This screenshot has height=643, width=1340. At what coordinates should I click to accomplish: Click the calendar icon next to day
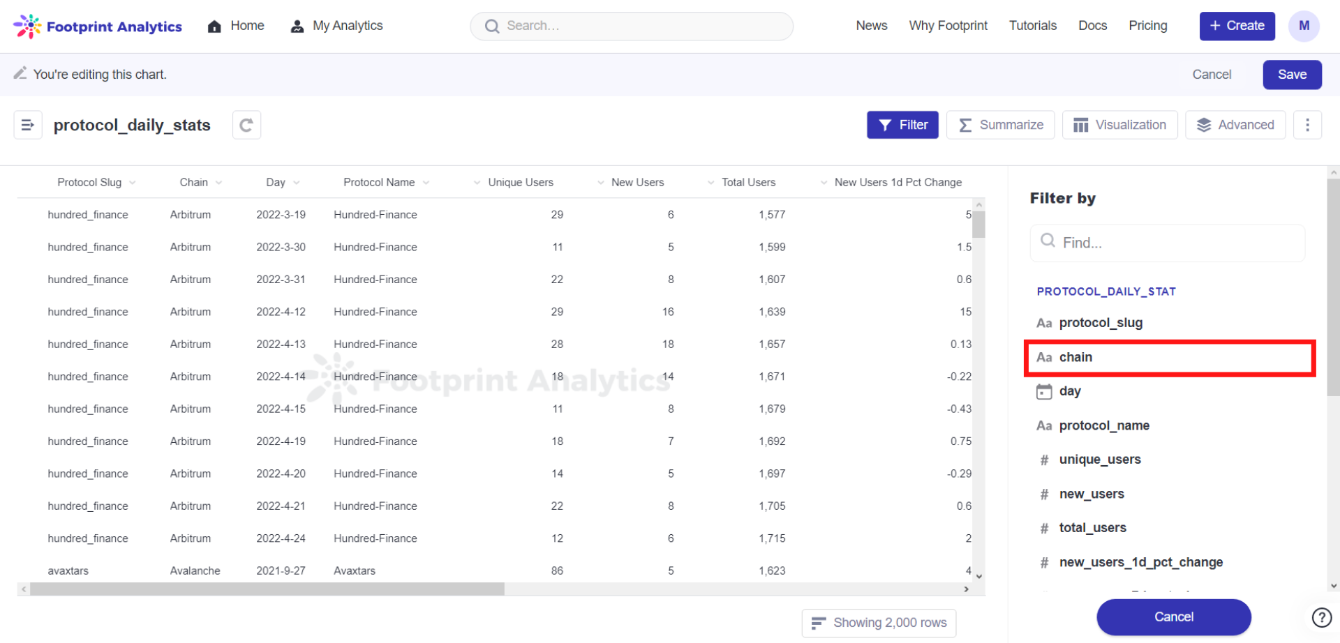coord(1044,391)
